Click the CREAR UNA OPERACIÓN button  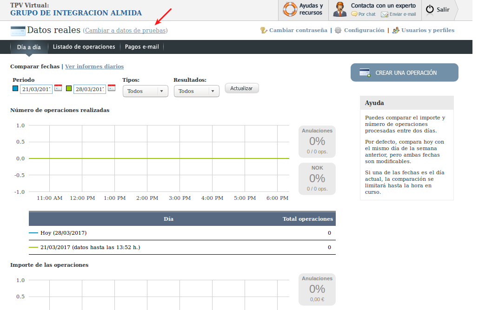click(x=404, y=73)
